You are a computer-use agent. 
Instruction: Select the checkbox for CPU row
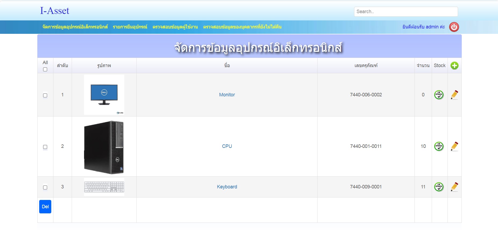tap(45, 147)
